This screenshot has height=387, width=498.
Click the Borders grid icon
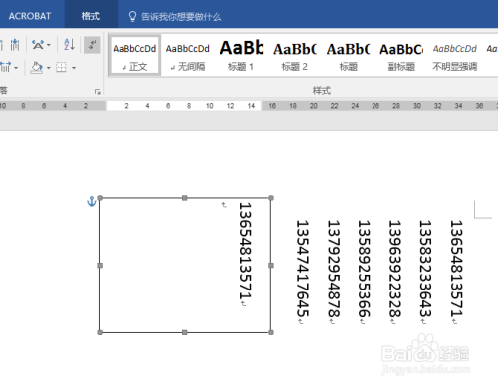point(61,68)
